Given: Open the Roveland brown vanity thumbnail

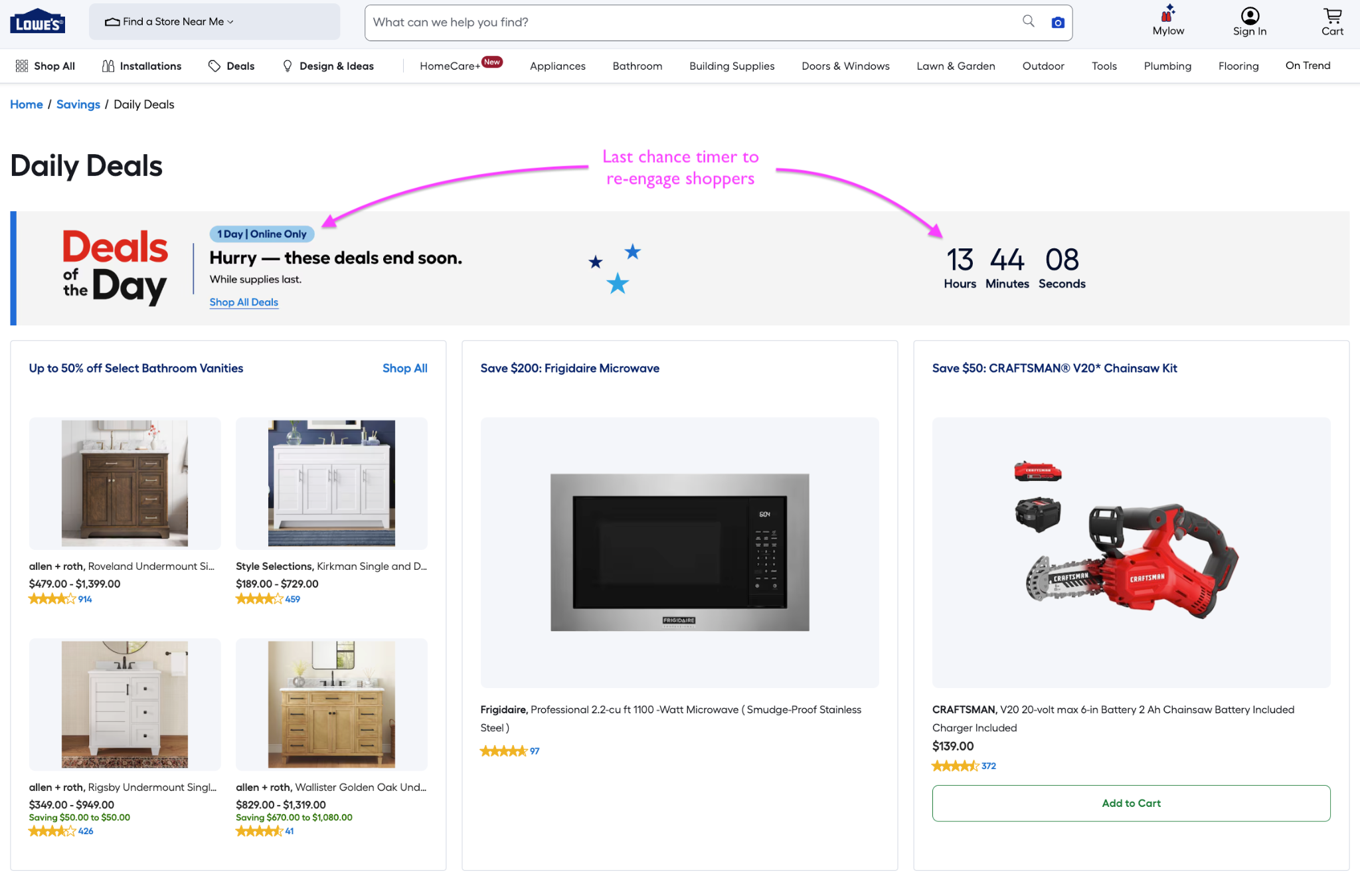Looking at the screenshot, I should 125,483.
